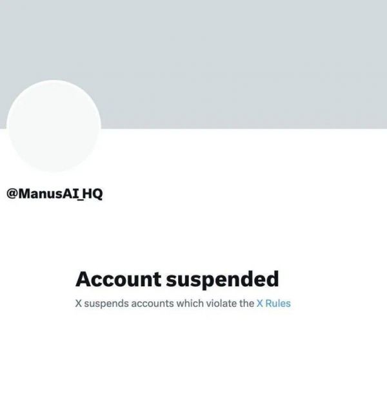
Task: Select the @ManusAI_HQ handle text
Action: tap(54, 194)
